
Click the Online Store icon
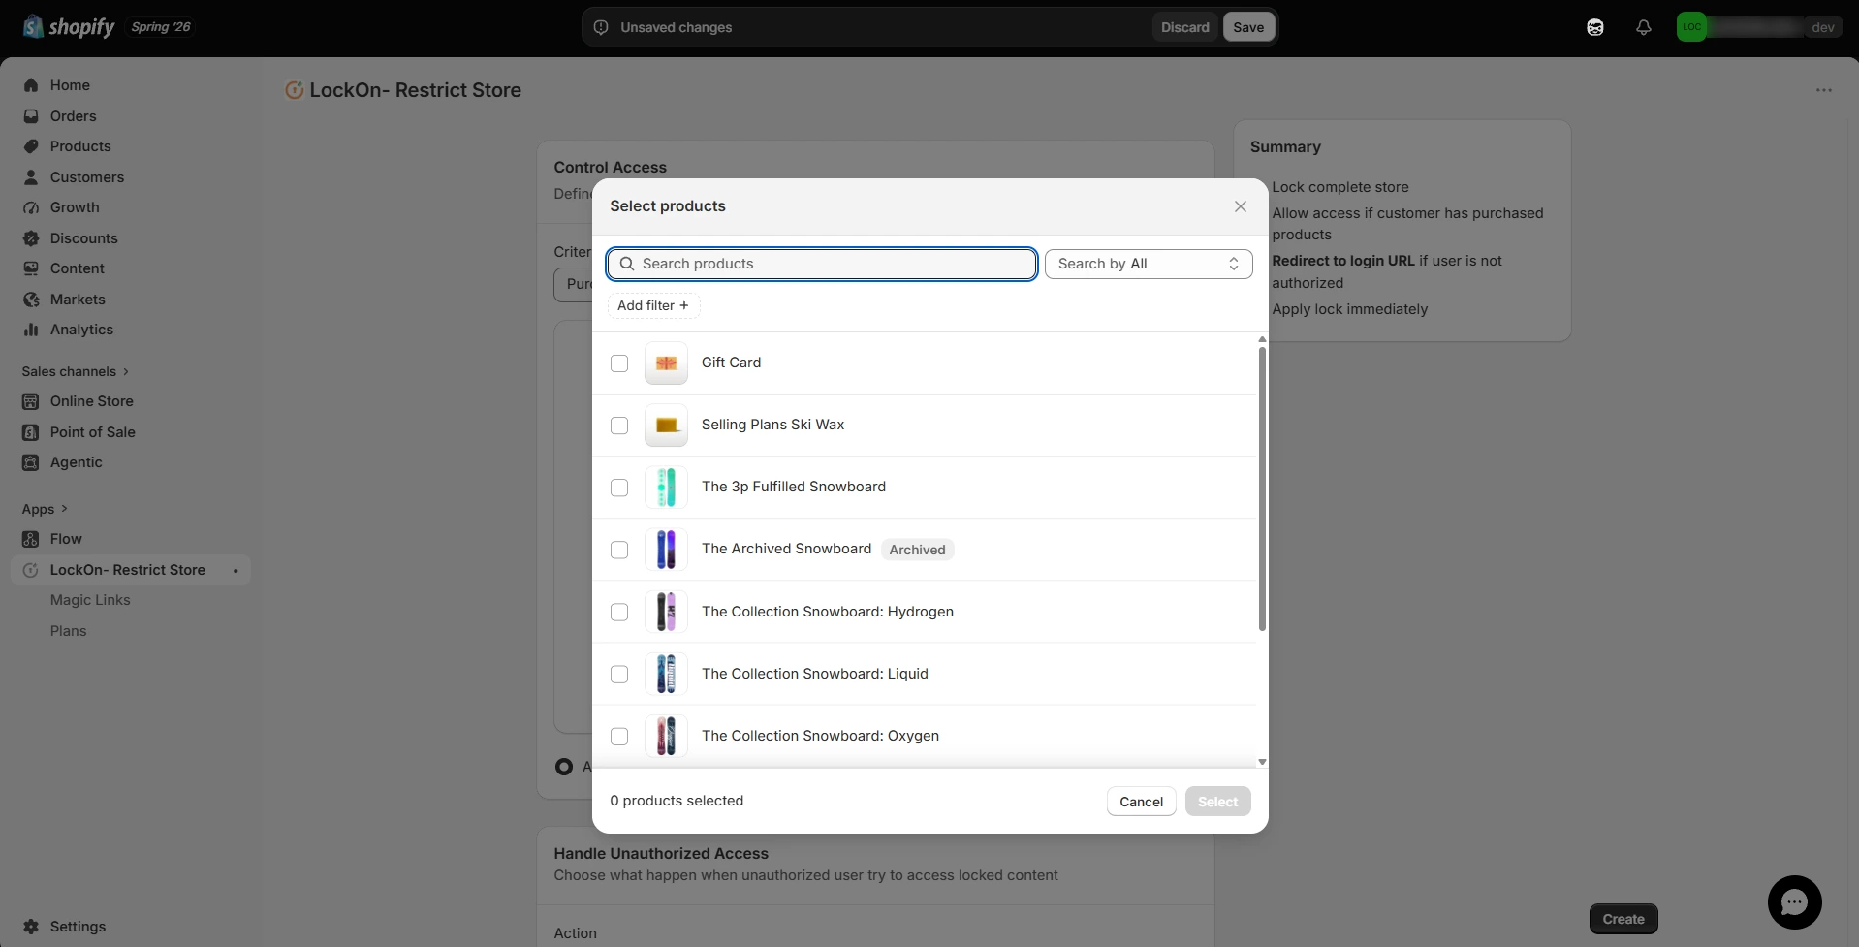(31, 401)
